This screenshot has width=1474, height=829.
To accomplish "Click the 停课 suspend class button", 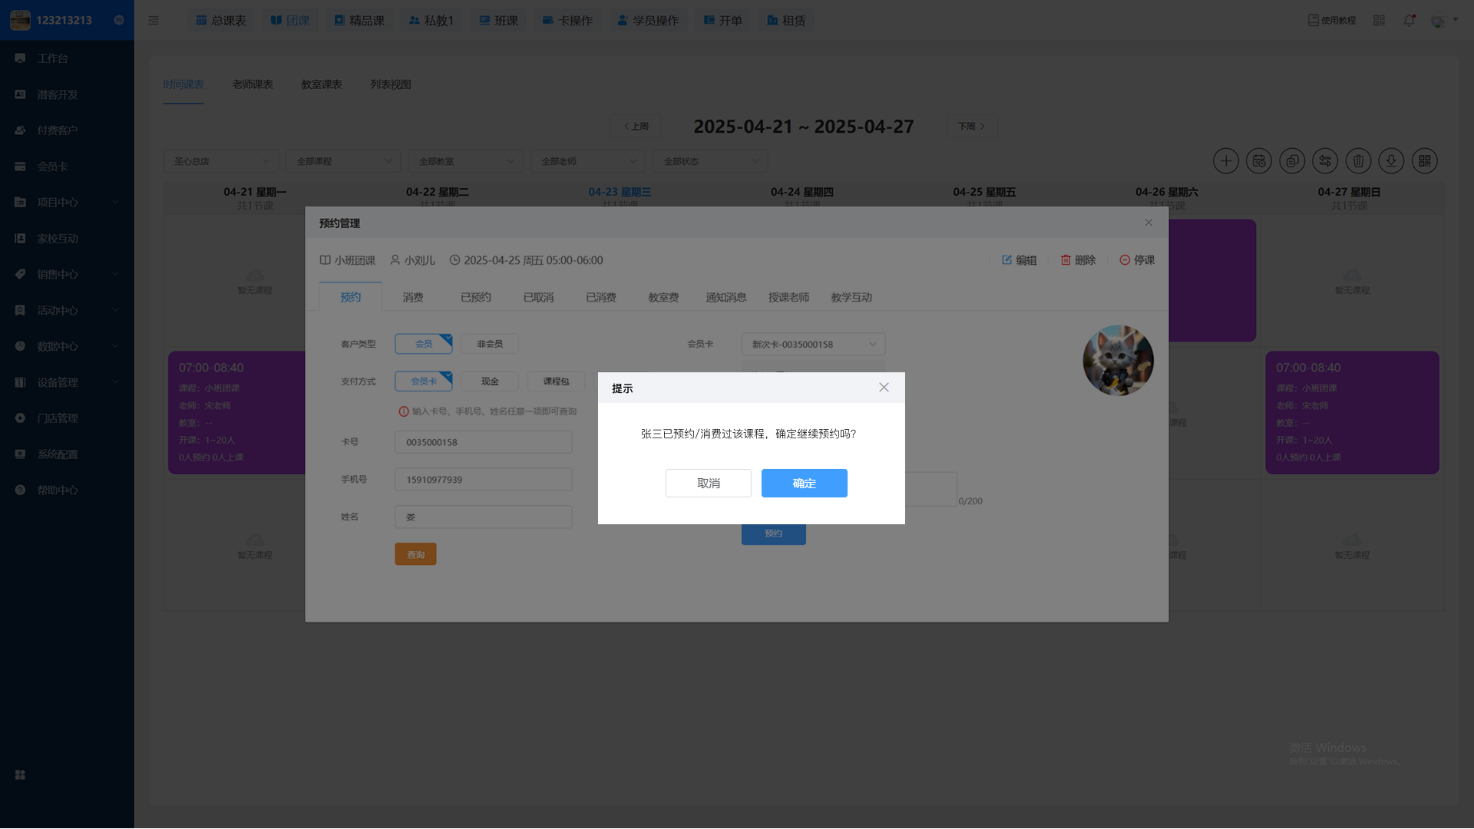I will tap(1137, 260).
